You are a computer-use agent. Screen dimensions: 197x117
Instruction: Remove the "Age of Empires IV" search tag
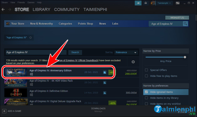coord(31,38)
